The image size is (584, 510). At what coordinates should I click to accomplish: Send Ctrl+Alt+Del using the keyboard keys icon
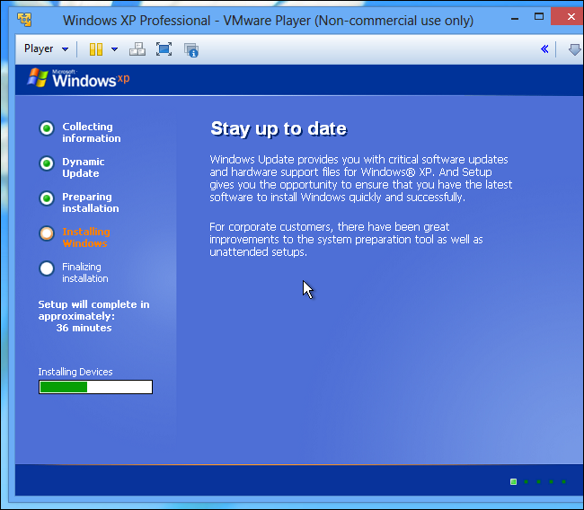(x=137, y=49)
